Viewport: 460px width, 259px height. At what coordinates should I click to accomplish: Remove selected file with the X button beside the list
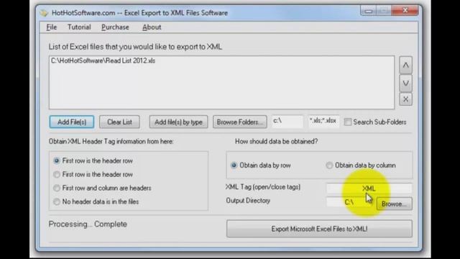[405, 99]
